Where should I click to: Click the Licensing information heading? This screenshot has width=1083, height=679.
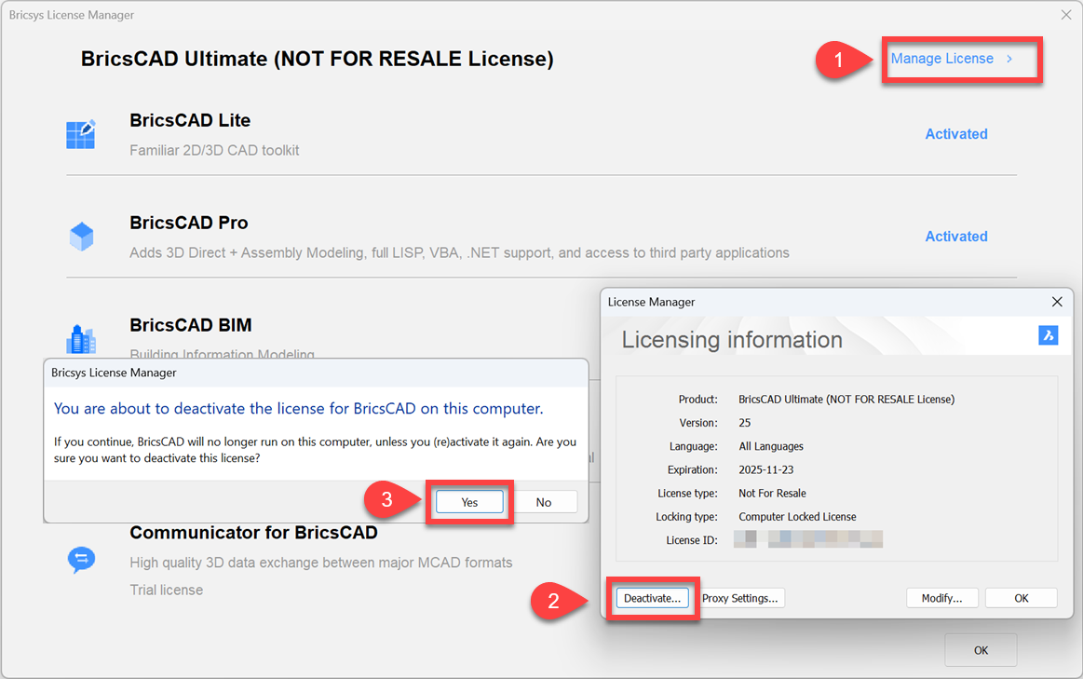pyautogui.click(x=731, y=340)
